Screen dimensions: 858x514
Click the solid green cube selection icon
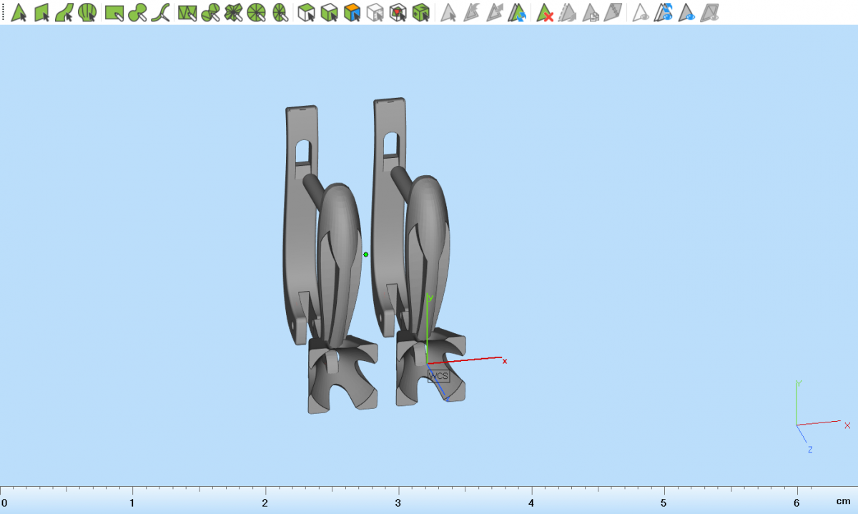329,12
